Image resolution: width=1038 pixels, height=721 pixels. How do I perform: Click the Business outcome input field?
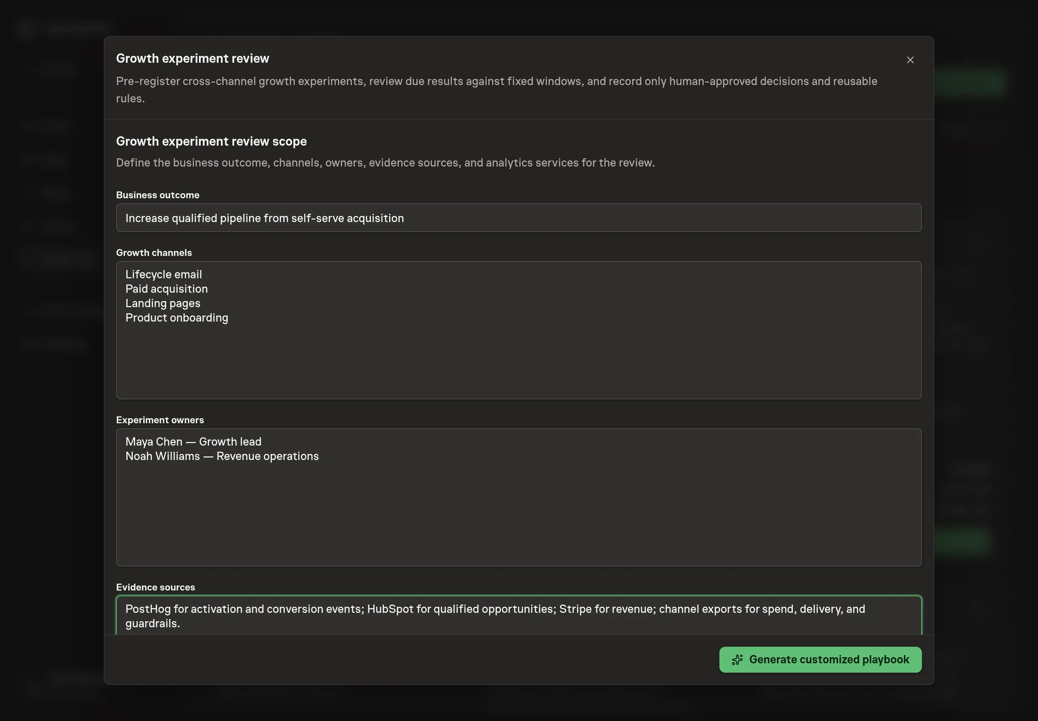click(x=519, y=218)
